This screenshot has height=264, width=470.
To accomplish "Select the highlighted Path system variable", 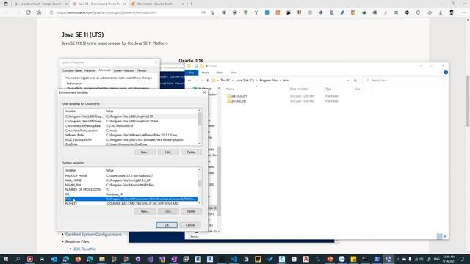I will tap(131, 199).
